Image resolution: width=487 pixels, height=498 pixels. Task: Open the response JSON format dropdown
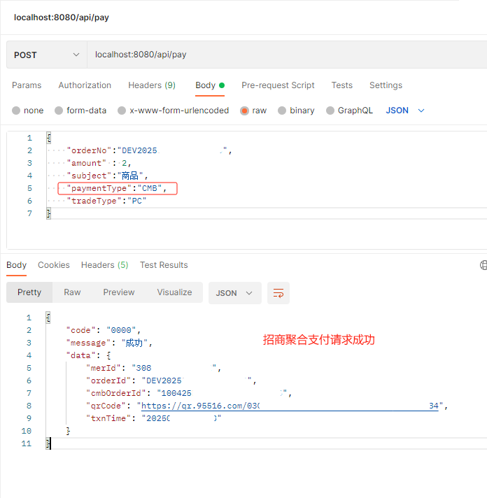coord(234,293)
